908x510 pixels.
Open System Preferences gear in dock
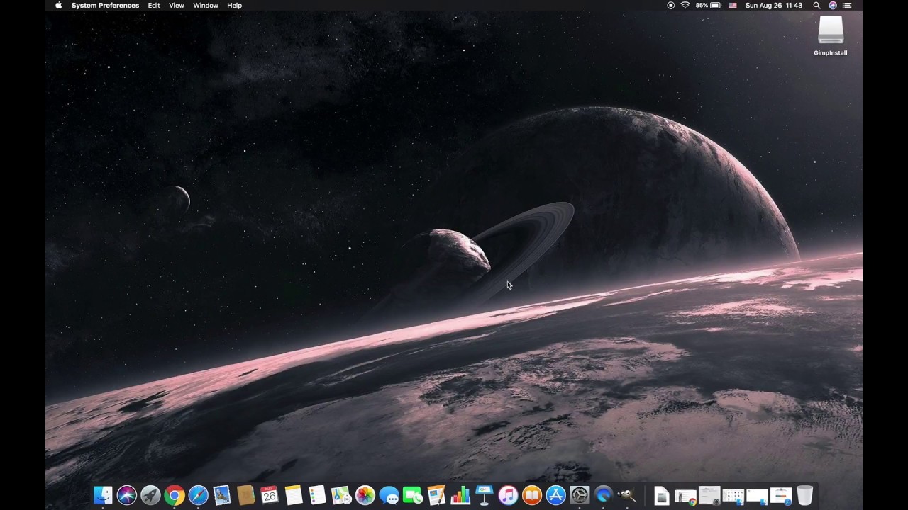tap(580, 495)
